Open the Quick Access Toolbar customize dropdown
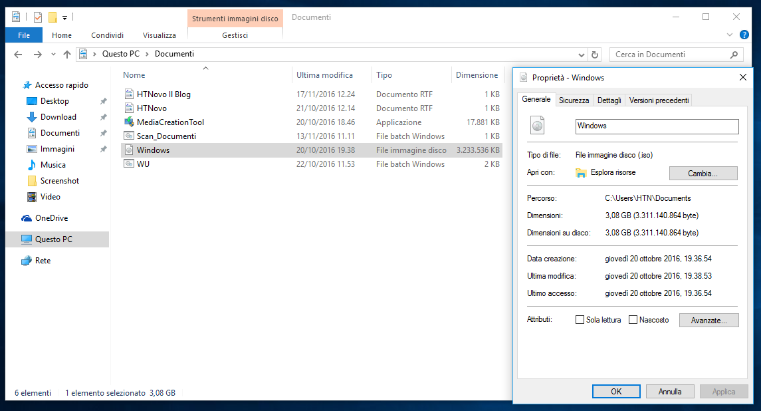761x411 pixels. coord(64,17)
